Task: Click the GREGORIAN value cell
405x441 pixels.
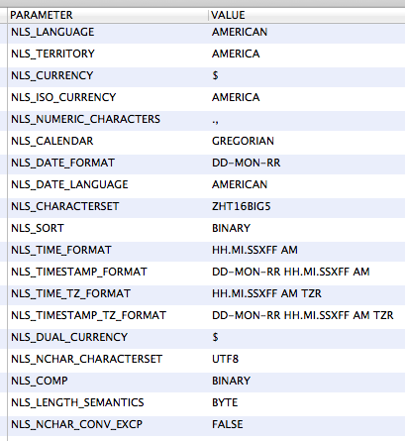Action: (x=307, y=141)
